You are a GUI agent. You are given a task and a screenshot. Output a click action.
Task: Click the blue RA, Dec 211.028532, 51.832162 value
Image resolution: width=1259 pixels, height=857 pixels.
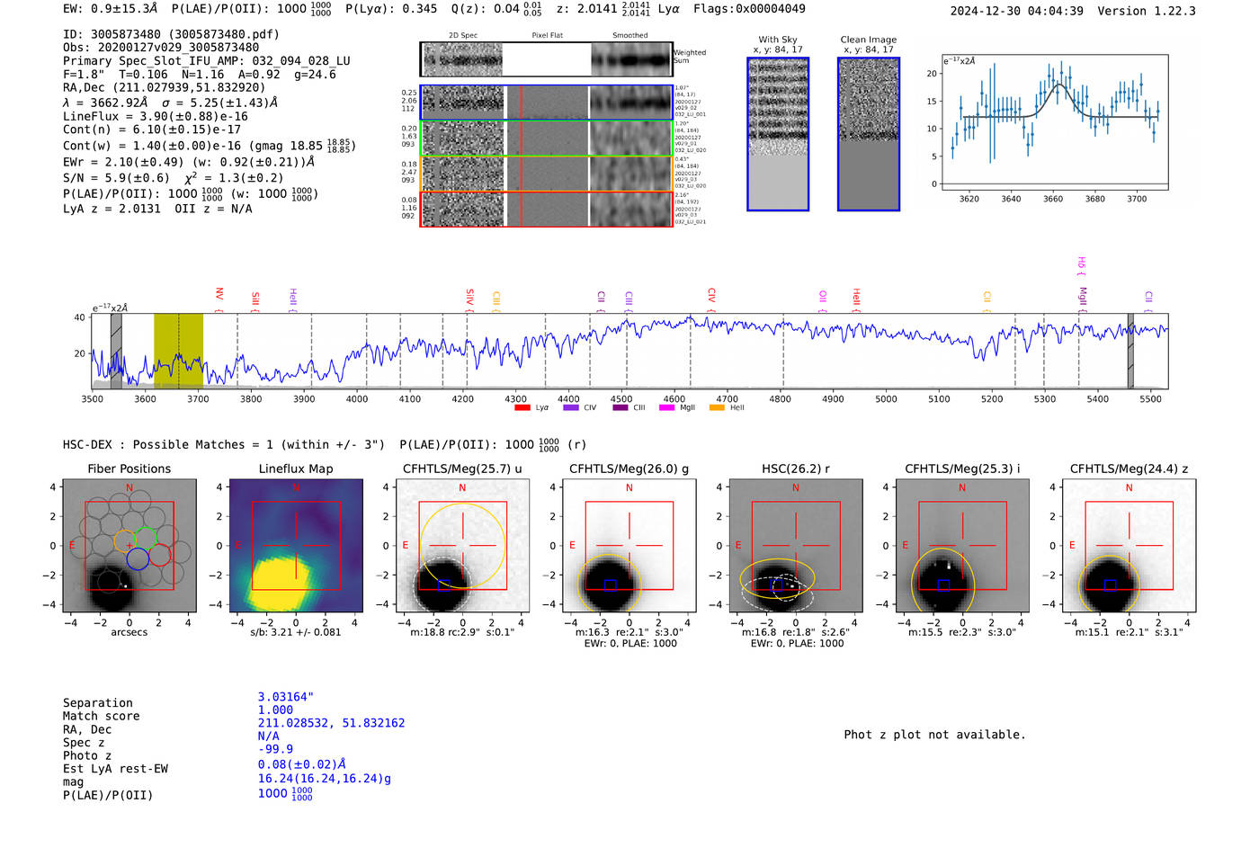pos(331,723)
